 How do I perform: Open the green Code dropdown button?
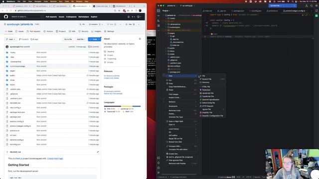point(94,39)
